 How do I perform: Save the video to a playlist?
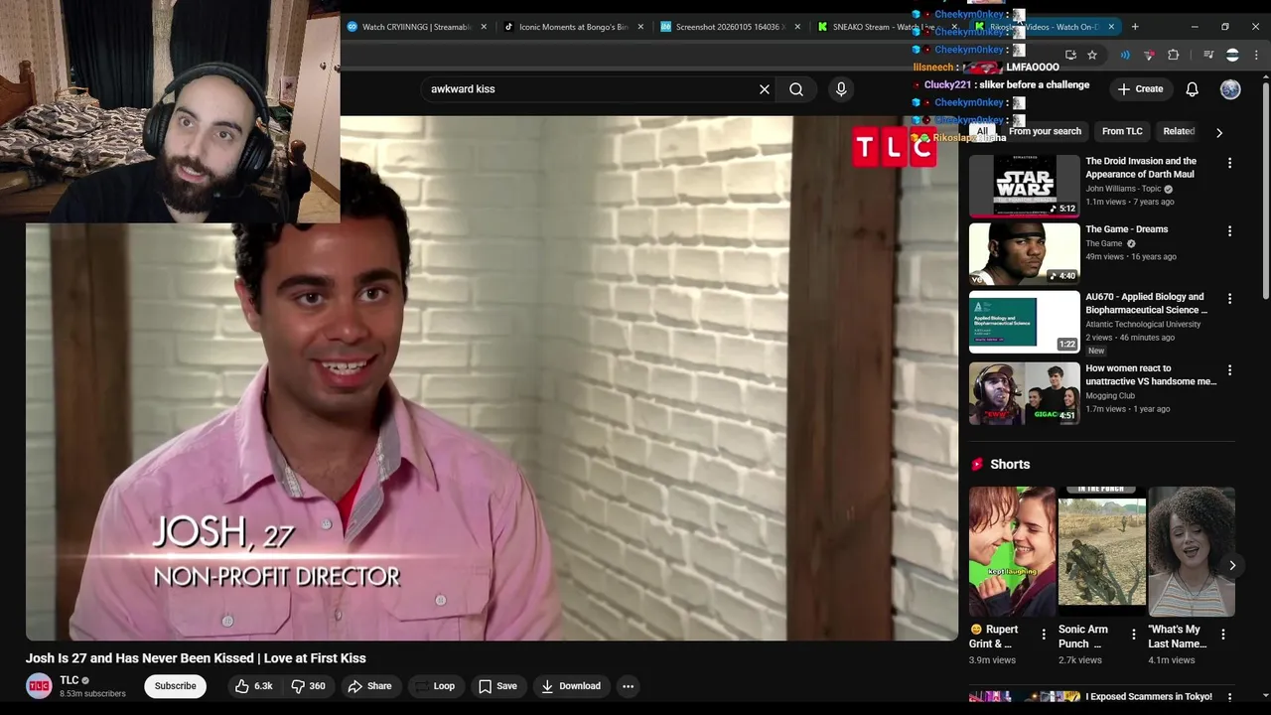click(497, 686)
